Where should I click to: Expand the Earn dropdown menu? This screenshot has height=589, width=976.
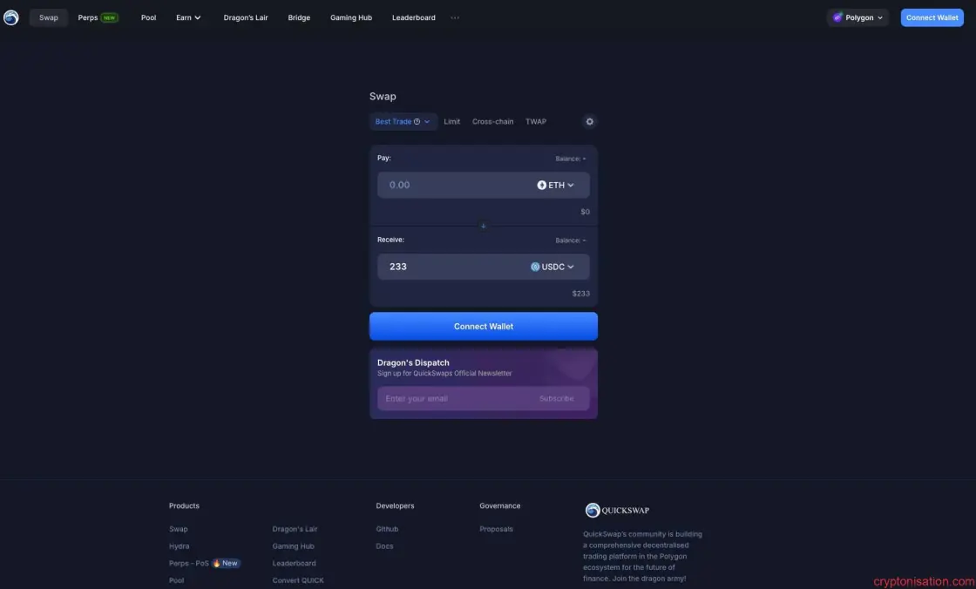pos(188,17)
